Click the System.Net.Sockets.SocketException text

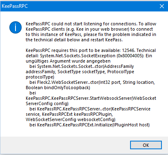coord(77,56)
